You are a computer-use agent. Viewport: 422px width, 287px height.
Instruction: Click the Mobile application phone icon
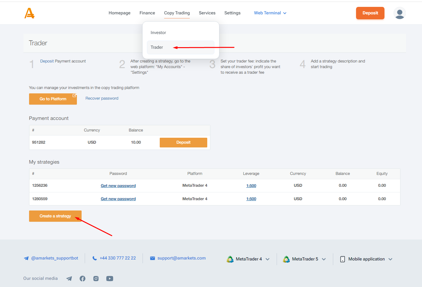coord(342,259)
